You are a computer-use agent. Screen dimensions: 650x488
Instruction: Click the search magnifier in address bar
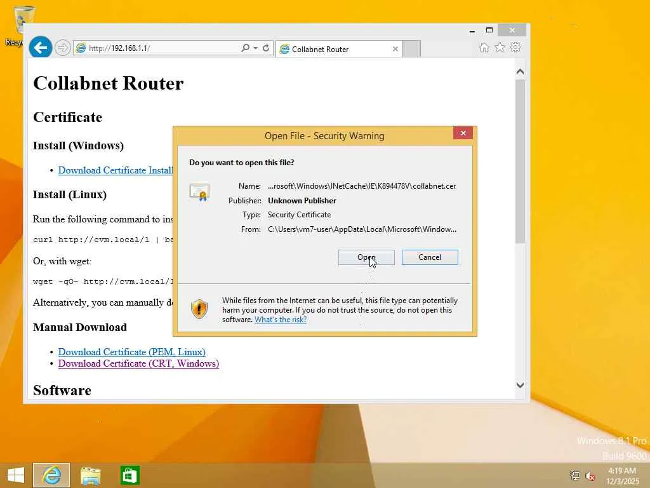[246, 48]
